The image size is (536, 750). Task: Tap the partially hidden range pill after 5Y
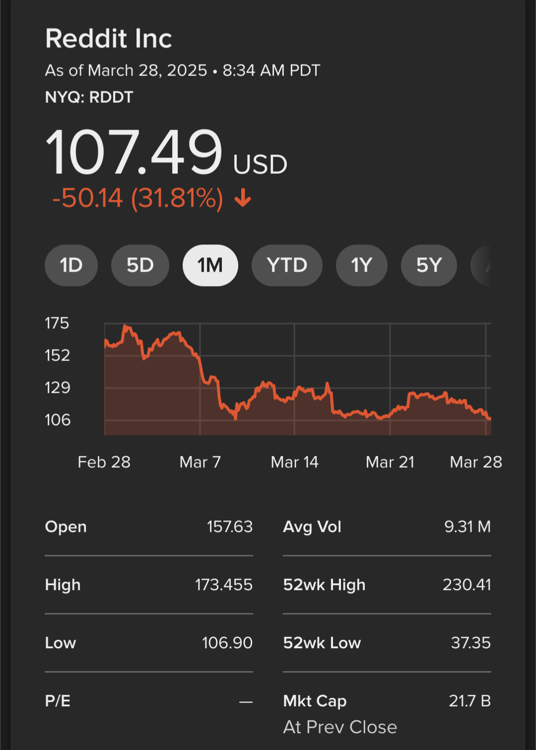point(481,265)
